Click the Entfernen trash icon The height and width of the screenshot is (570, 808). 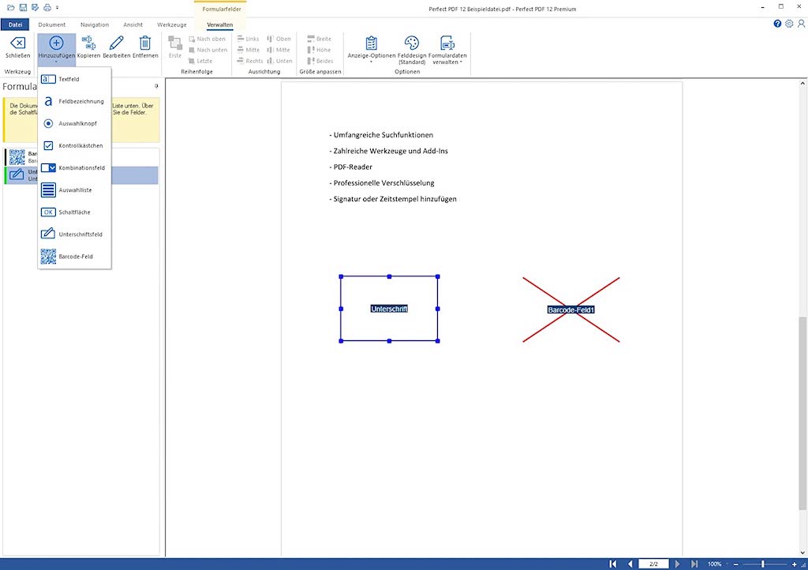(x=145, y=44)
